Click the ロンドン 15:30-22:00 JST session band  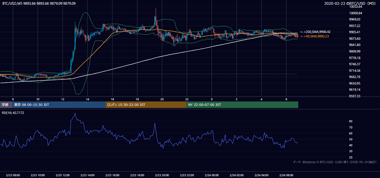click(x=146, y=105)
